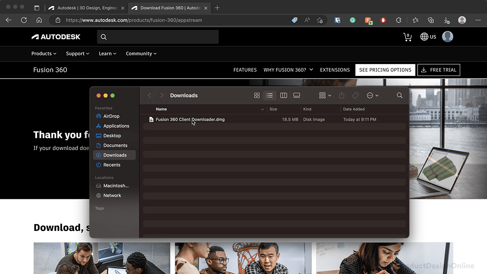Open the Edge favorites list icon

click(x=416, y=20)
